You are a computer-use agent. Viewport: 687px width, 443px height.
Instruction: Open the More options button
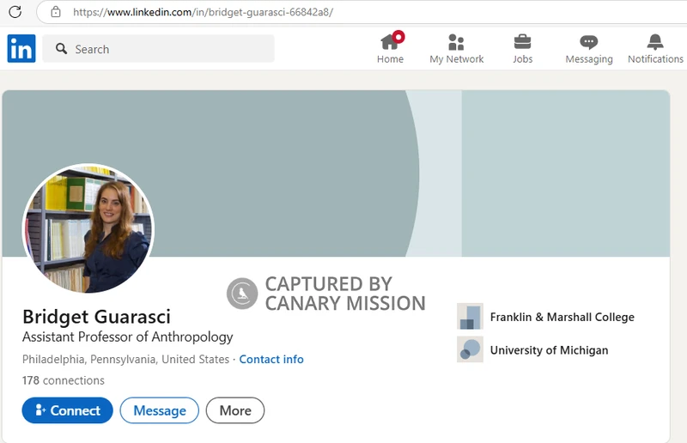tap(235, 410)
